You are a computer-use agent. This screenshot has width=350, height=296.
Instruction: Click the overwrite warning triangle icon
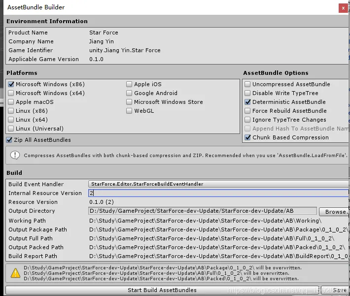15,273
